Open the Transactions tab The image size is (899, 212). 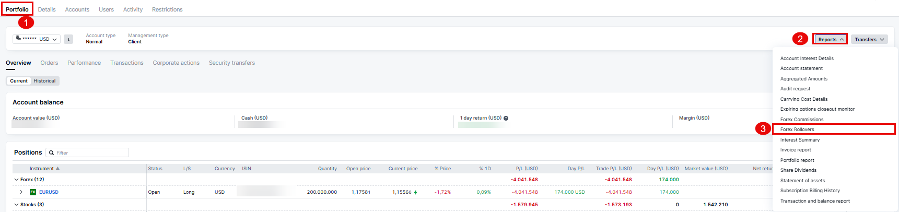click(x=126, y=63)
